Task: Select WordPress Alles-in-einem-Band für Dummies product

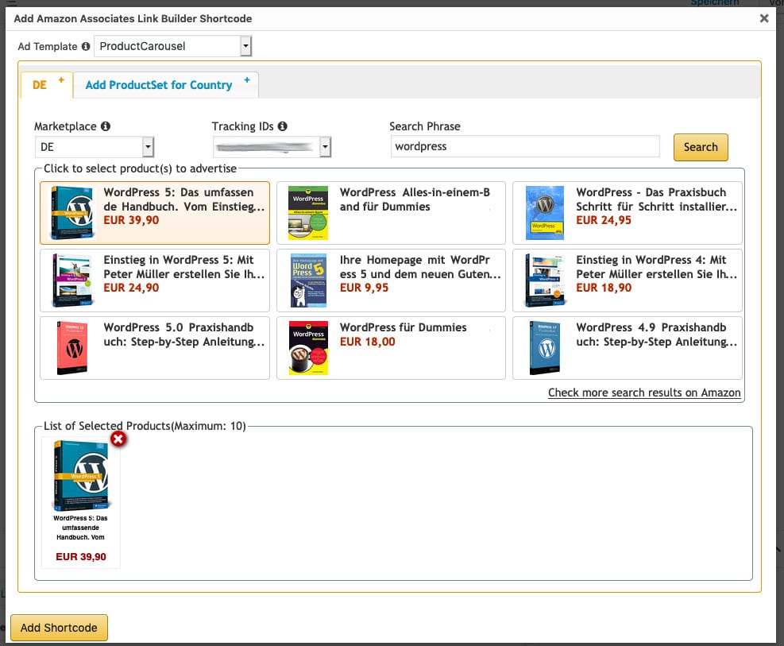Action: 391,213
